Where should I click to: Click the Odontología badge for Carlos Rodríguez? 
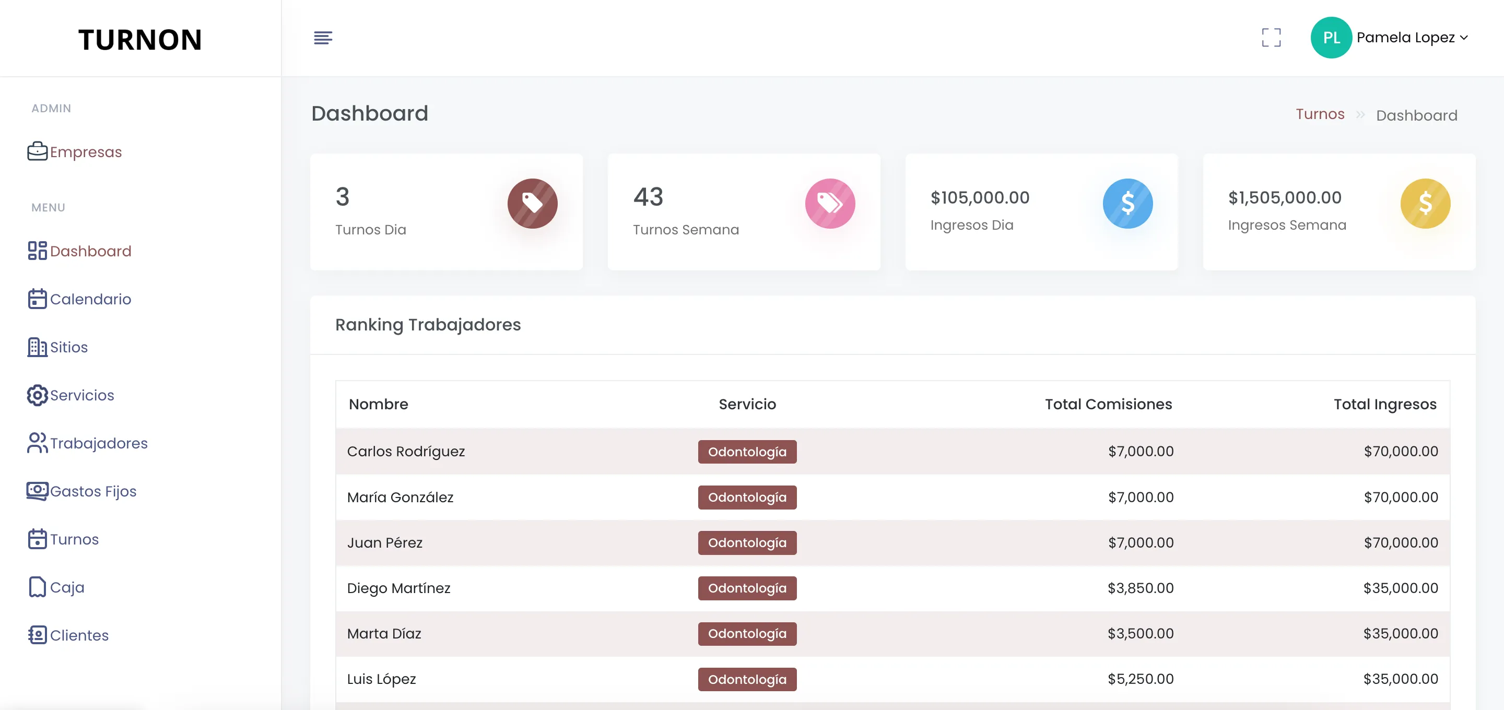(x=747, y=451)
